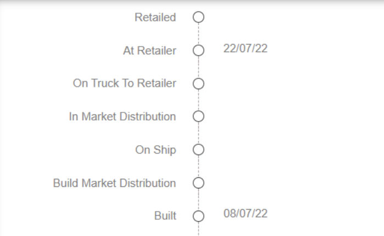384x236 pixels.
Task: Select the In Market Distribution circle marker
Action: coord(198,116)
